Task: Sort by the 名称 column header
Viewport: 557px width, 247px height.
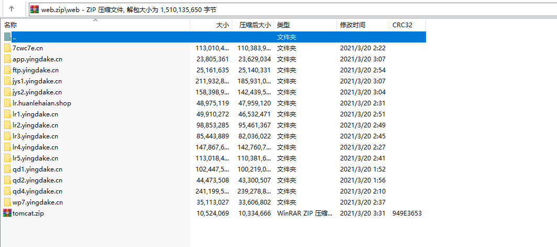Action: tap(95, 25)
